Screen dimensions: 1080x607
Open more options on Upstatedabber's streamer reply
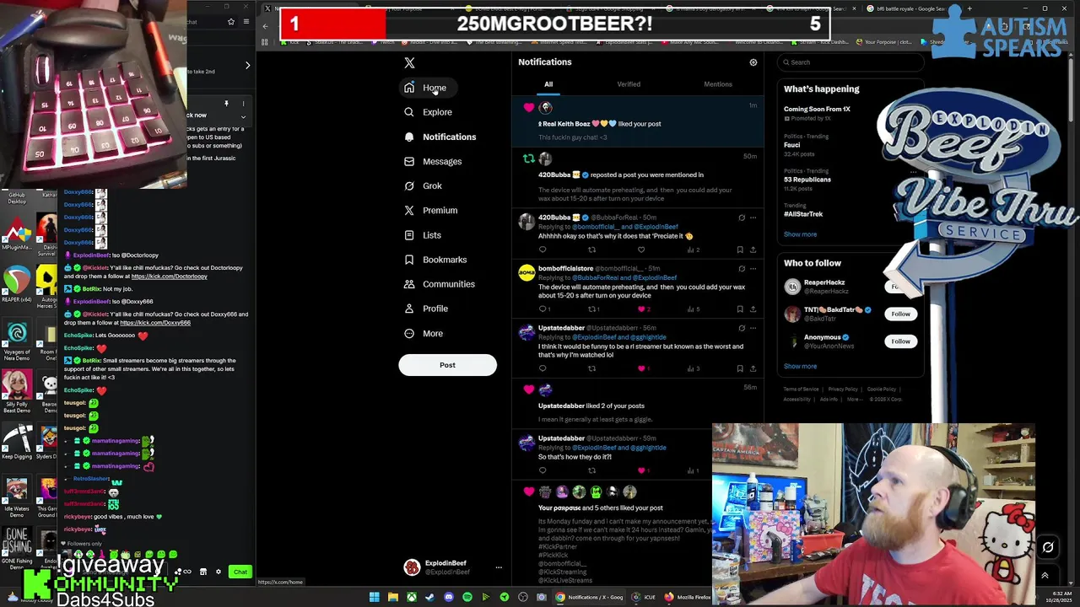pyautogui.click(x=753, y=328)
